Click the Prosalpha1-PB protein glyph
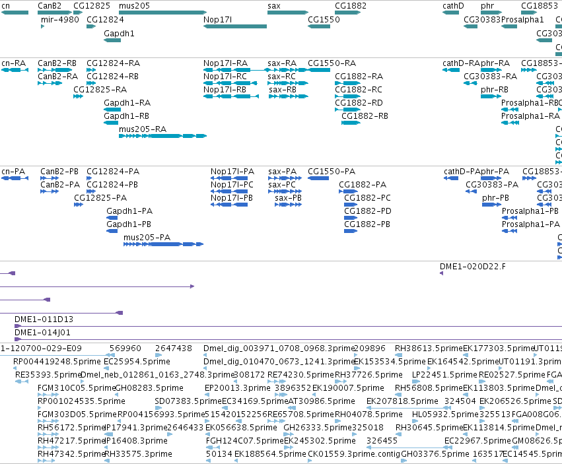This screenshot has width=562, height=464. (x=509, y=218)
